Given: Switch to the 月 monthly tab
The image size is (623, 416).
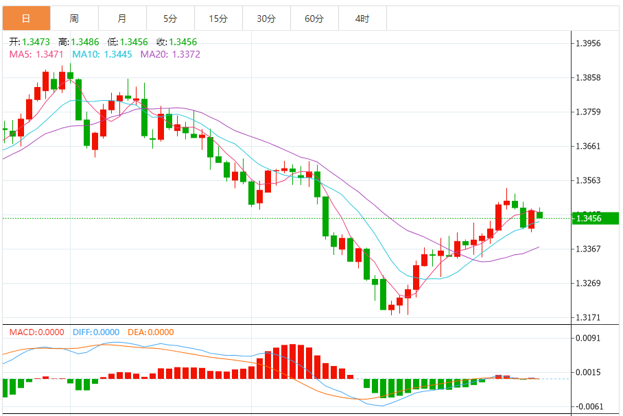Looking at the screenshot, I should point(122,19).
